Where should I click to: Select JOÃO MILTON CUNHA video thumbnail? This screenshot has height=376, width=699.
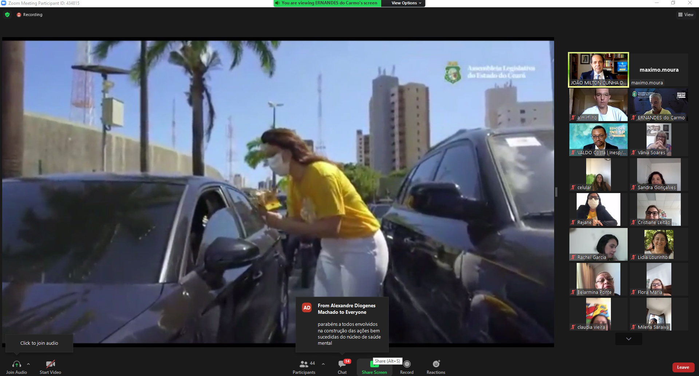[x=599, y=69]
